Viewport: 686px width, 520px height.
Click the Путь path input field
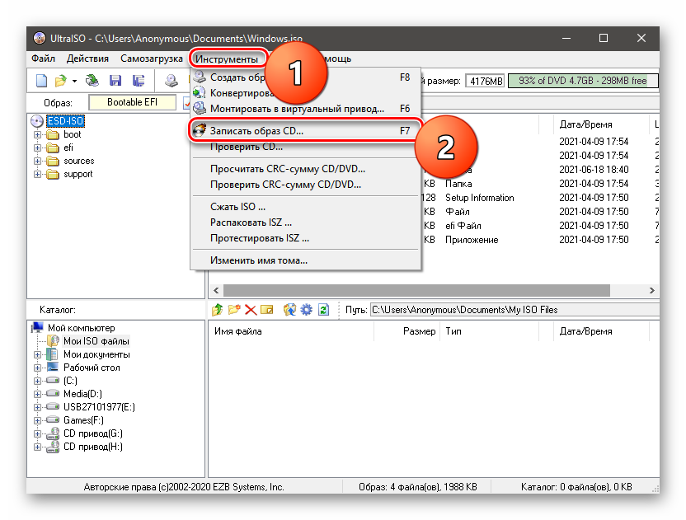coord(514,310)
